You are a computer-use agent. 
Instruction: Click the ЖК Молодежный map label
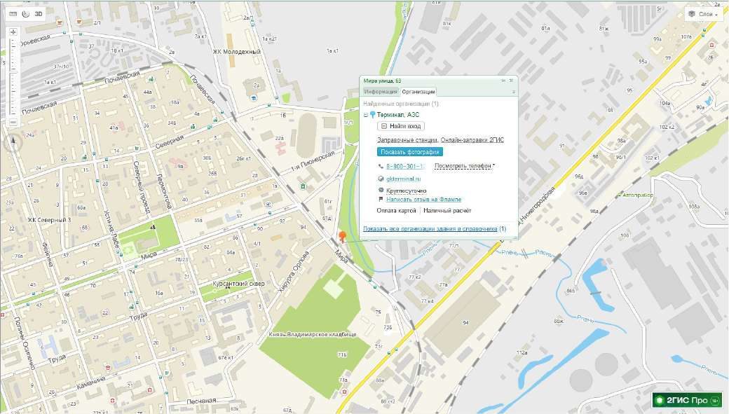[x=237, y=52]
